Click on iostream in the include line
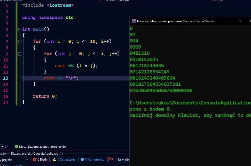 point(60,5)
